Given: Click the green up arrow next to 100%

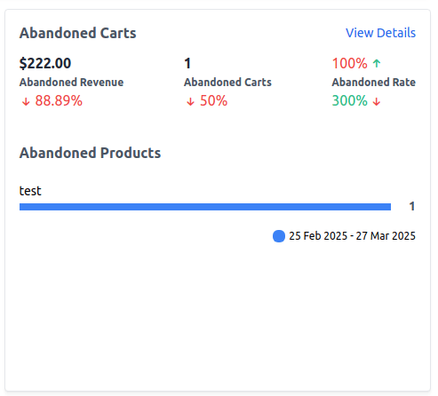Looking at the screenshot, I should tap(377, 63).
